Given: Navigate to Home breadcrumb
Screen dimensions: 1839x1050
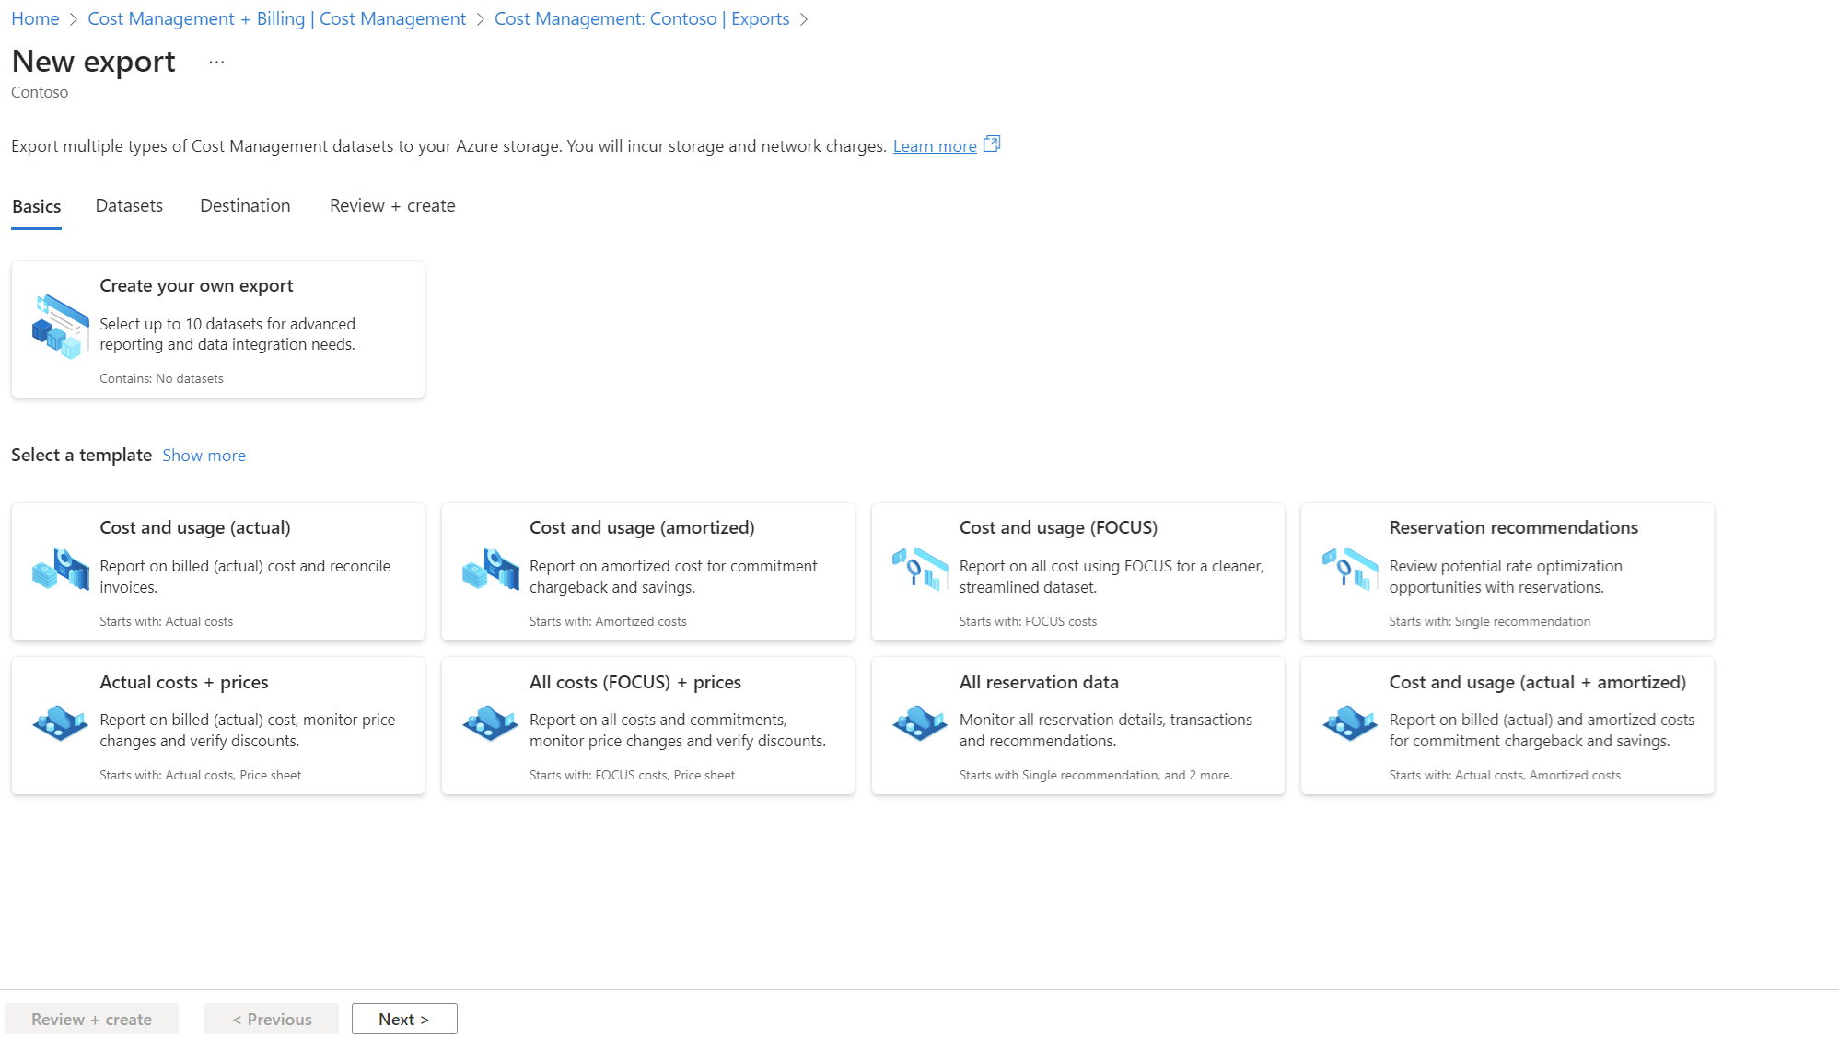Looking at the screenshot, I should coord(35,19).
